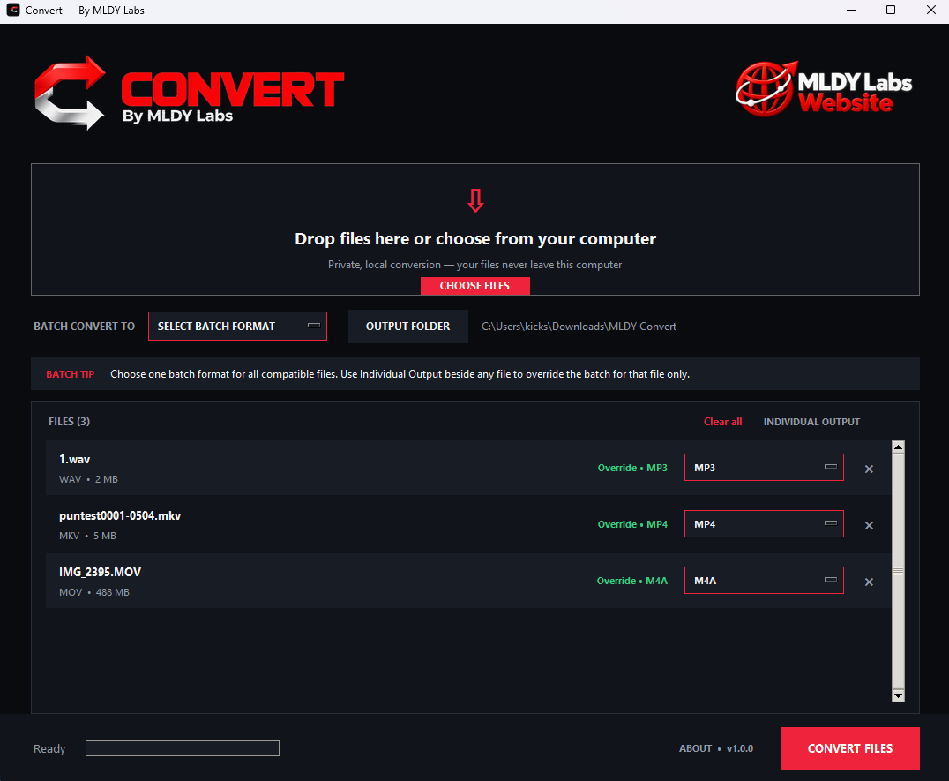The width and height of the screenshot is (949, 781).
Task: Remove IMG_2395.MOV with its X icon
Action: tap(869, 582)
